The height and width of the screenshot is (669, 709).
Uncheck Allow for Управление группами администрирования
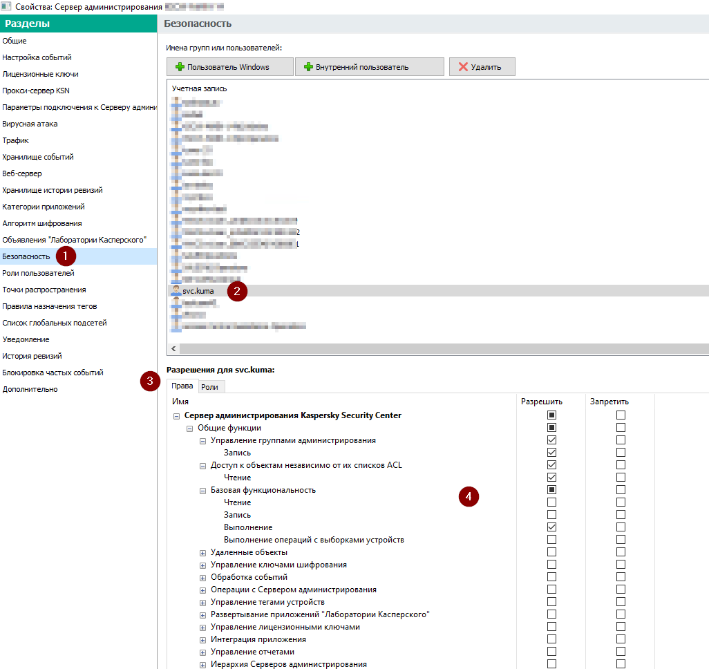pyautogui.click(x=551, y=440)
